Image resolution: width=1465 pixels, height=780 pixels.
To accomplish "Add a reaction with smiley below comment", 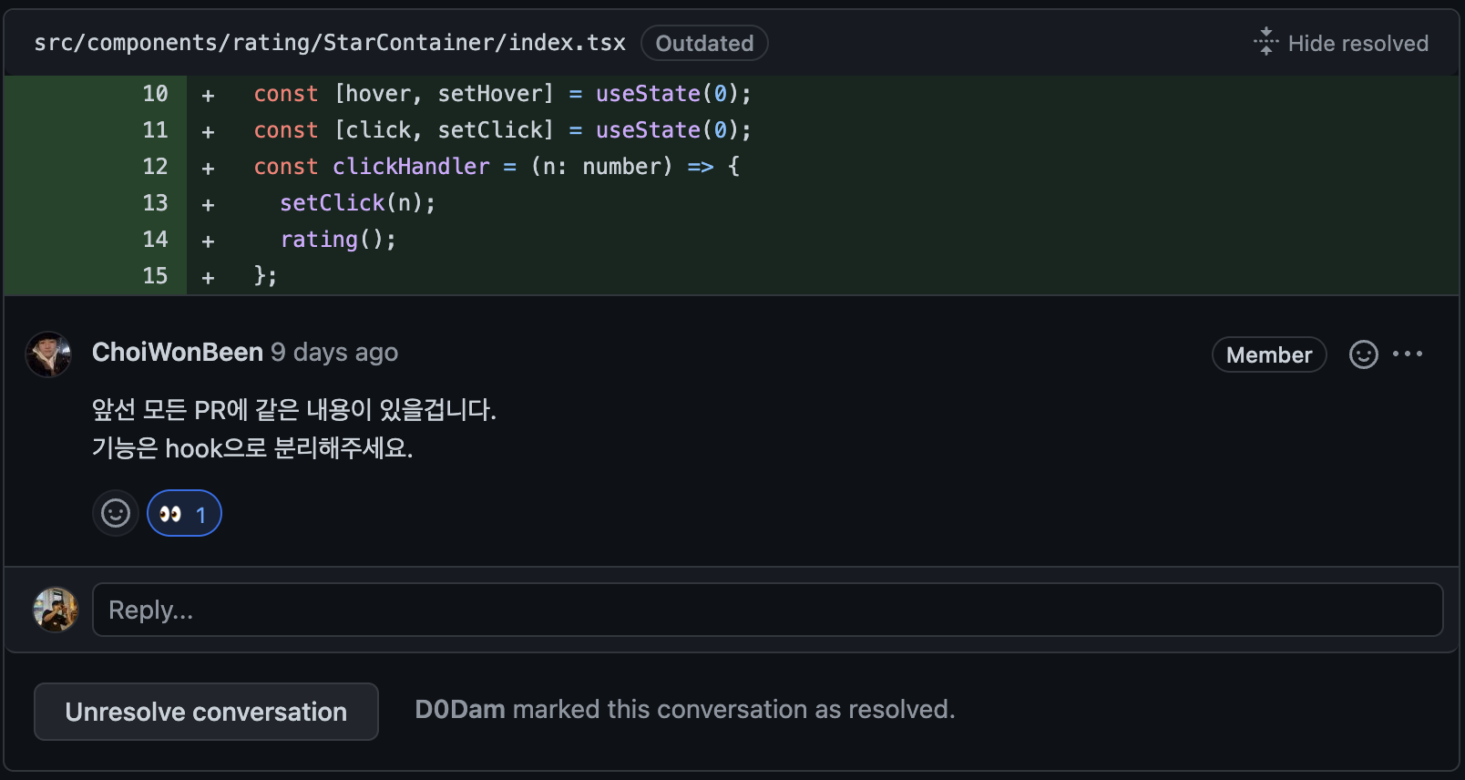I will tap(116, 513).
